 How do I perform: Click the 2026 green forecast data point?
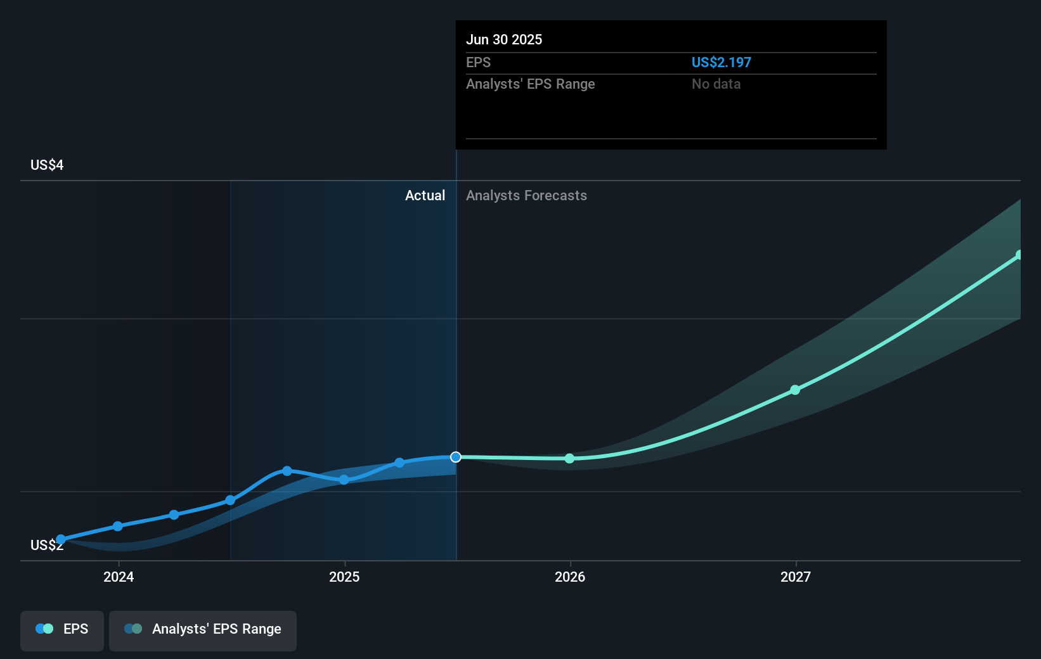(x=569, y=458)
